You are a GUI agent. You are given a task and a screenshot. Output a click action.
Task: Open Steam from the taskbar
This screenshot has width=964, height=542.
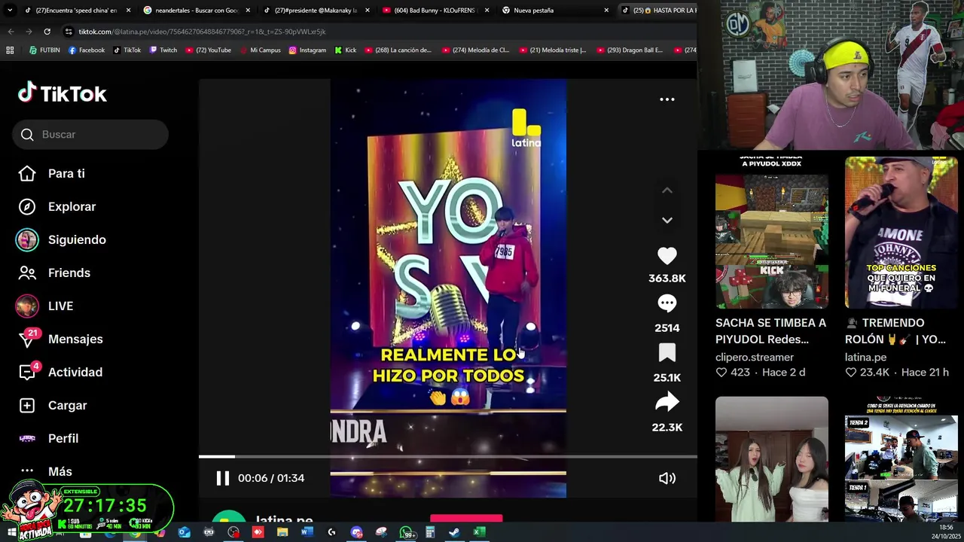(454, 533)
